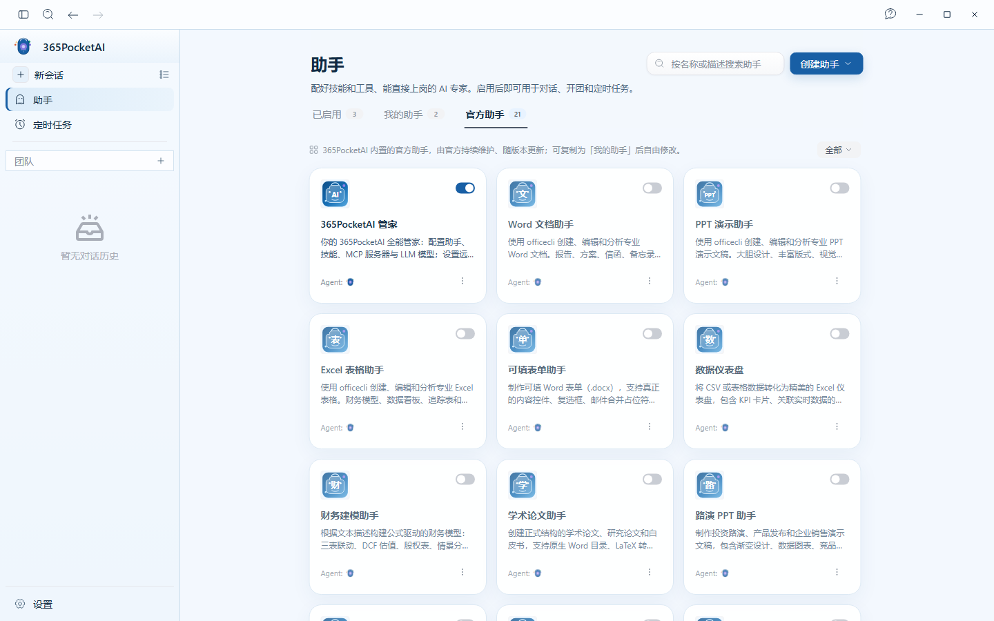994x621 pixels.
Task: Enable the Excel 表格助手 toggle
Action: point(465,333)
